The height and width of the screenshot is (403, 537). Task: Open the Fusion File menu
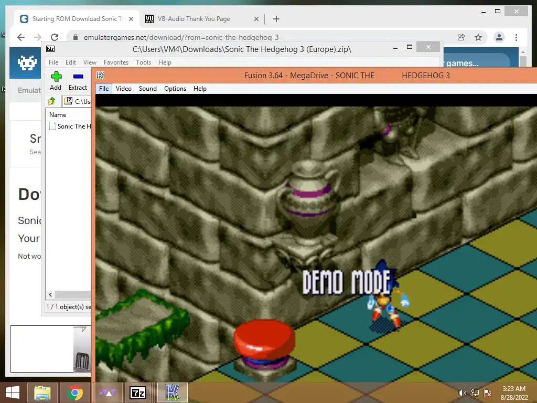[x=104, y=88]
